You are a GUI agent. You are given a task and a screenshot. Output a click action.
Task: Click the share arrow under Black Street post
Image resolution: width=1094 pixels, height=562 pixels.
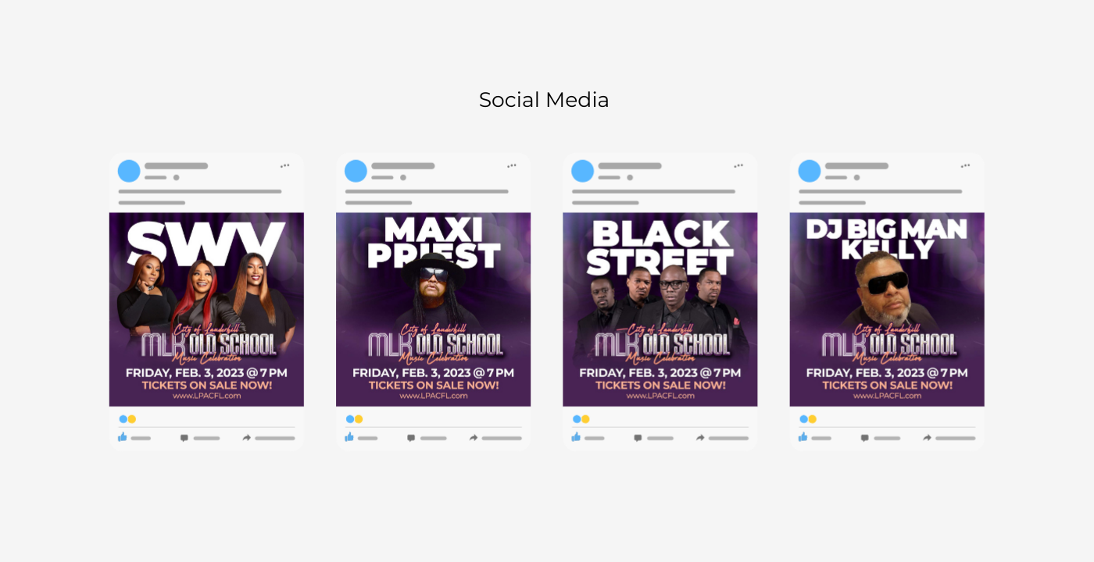(x=700, y=438)
